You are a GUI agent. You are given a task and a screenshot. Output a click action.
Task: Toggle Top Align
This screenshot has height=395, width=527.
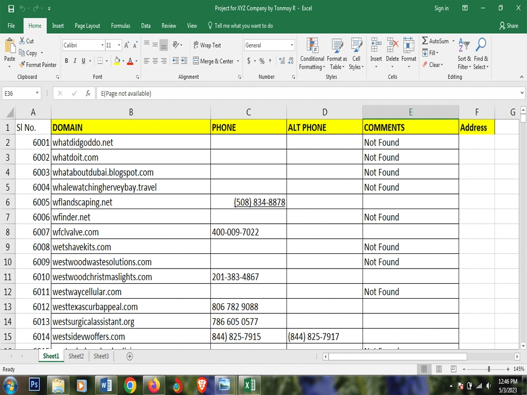(147, 44)
